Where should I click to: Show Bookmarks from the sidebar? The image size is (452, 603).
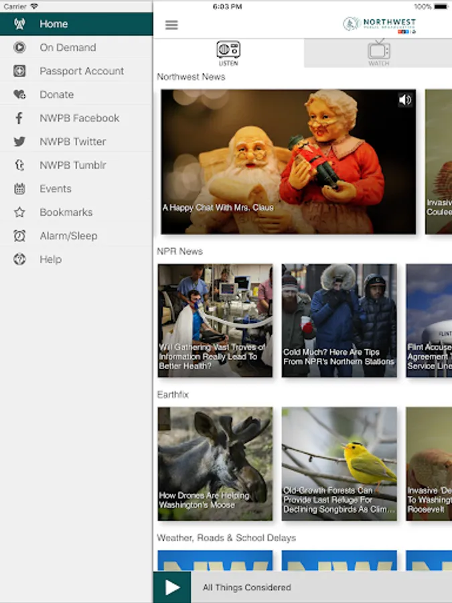click(76, 212)
